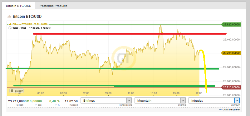The height and width of the screenshot is (116, 250).
Task: Click the clock icon in chart legend
Action: pyautogui.click(x=10, y=28)
